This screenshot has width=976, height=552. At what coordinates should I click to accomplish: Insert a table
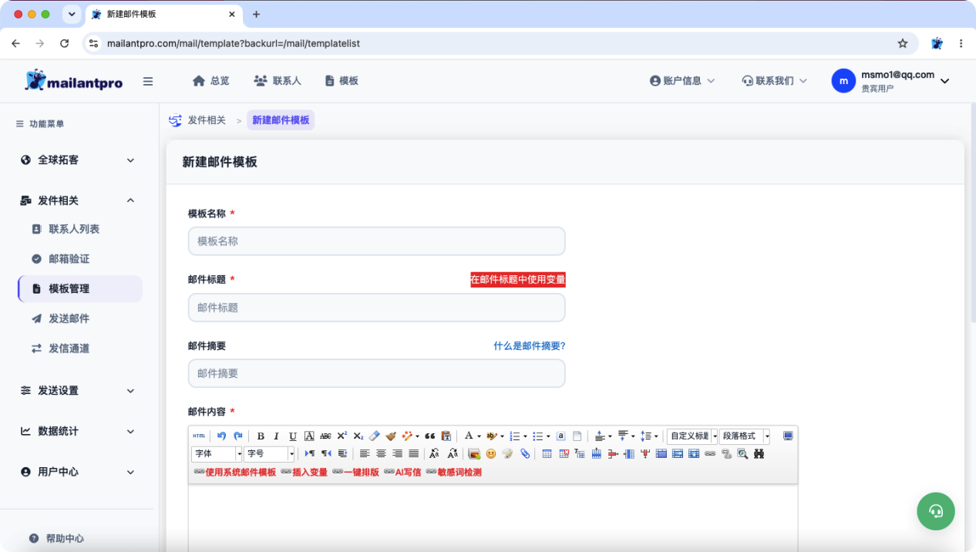(547, 453)
